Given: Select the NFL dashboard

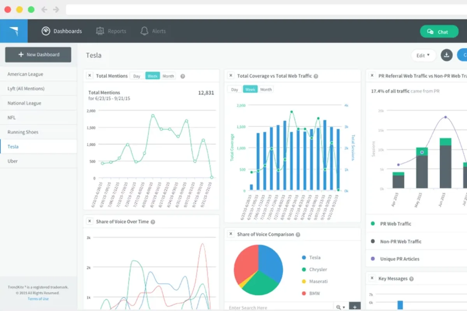Looking at the screenshot, I should pos(39,117).
